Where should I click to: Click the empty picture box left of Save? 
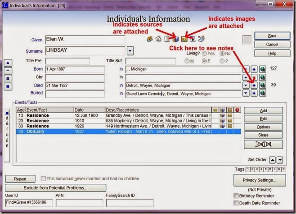247,40
